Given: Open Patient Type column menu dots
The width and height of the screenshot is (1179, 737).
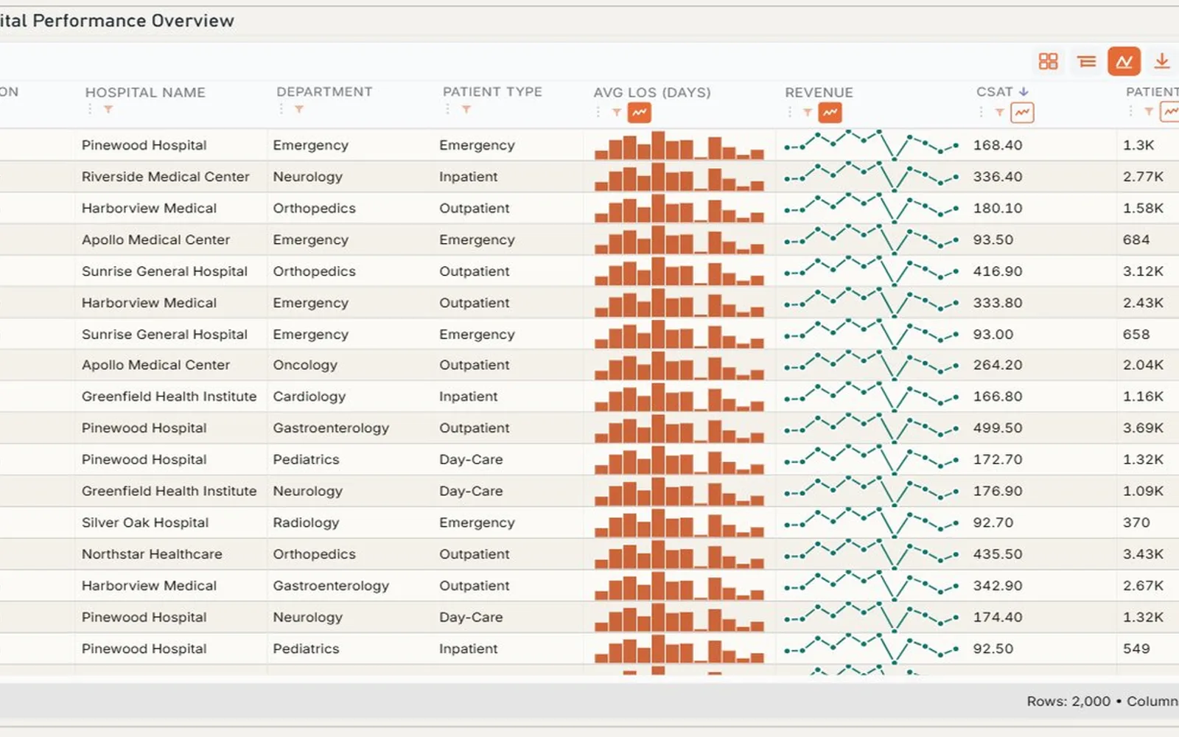Looking at the screenshot, I should (447, 109).
